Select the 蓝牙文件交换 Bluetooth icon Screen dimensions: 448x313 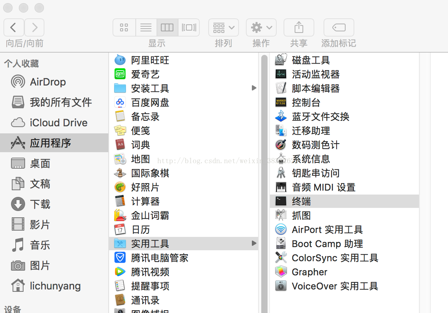(x=281, y=116)
